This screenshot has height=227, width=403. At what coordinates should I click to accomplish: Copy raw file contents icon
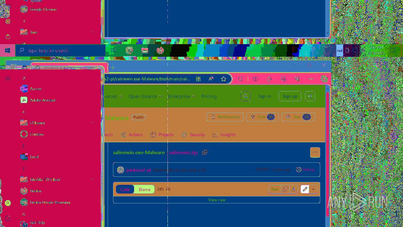tap(285, 189)
